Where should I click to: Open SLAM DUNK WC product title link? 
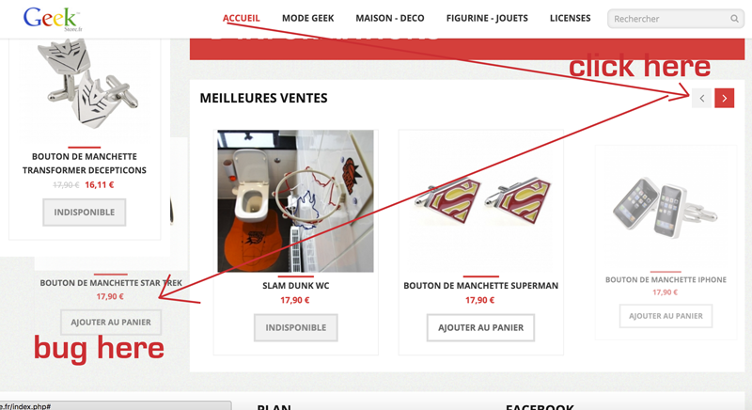pos(295,286)
